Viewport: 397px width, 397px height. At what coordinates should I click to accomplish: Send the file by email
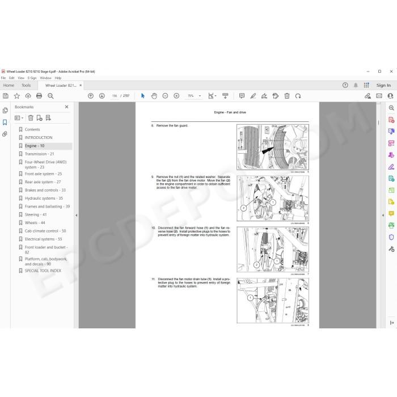tap(379, 96)
